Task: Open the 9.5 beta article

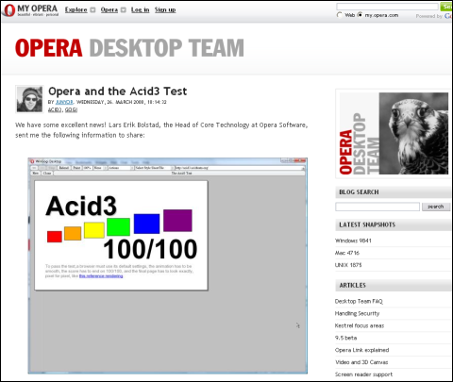Action: pos(345,338)
